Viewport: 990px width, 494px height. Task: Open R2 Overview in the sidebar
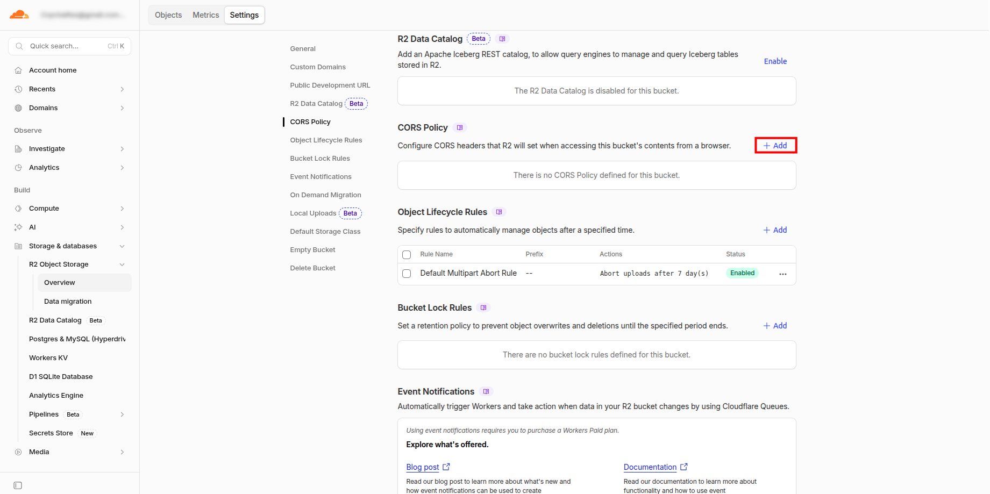click(84, 283)
